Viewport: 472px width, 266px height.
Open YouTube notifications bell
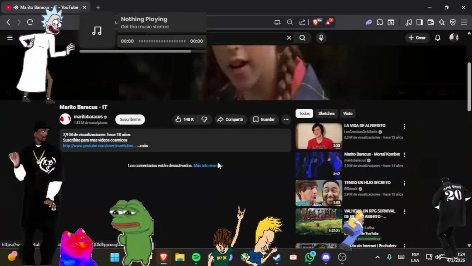[438, 38]
